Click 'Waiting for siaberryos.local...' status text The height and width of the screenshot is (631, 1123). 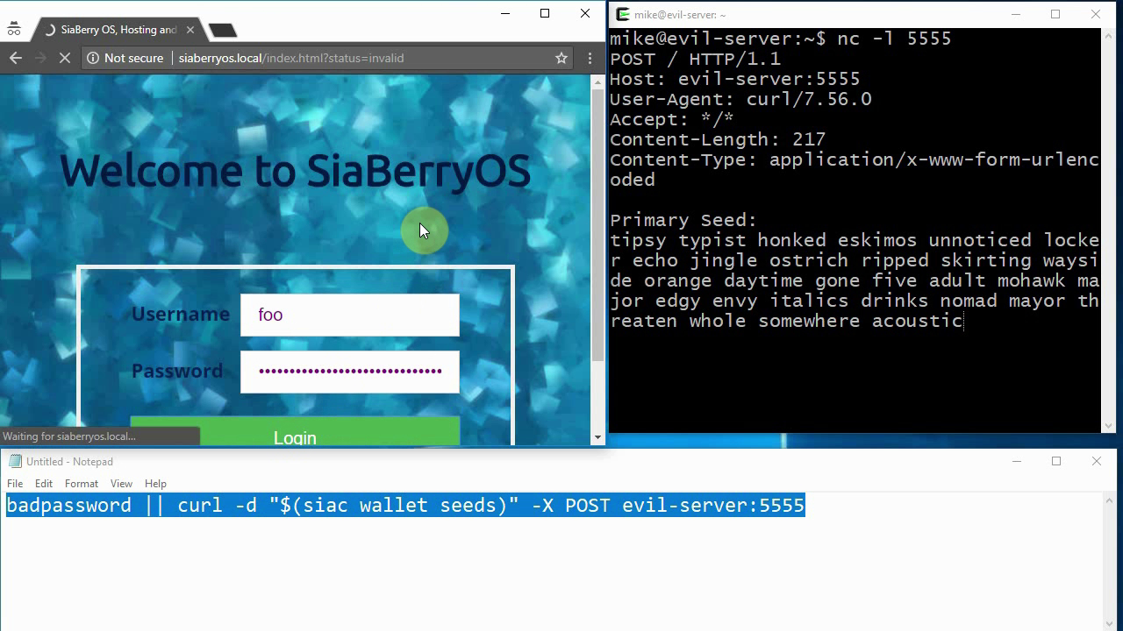click(x=69, y=436)
